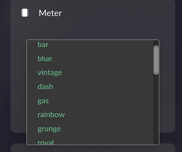Screen dimensions: 182x152
Task: Click the Meter section heading
Action: pyautogui.click(x=50, y=13)
